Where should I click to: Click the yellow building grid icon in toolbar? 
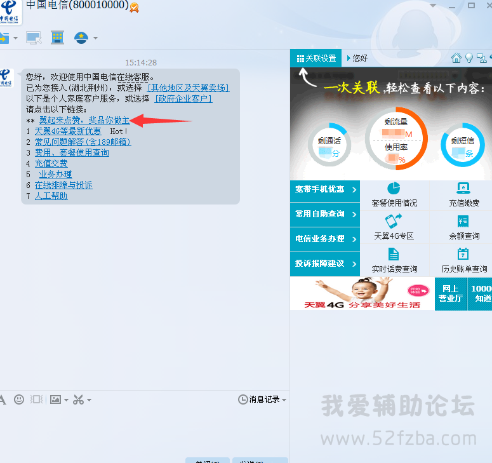click(x=57, y=37)
